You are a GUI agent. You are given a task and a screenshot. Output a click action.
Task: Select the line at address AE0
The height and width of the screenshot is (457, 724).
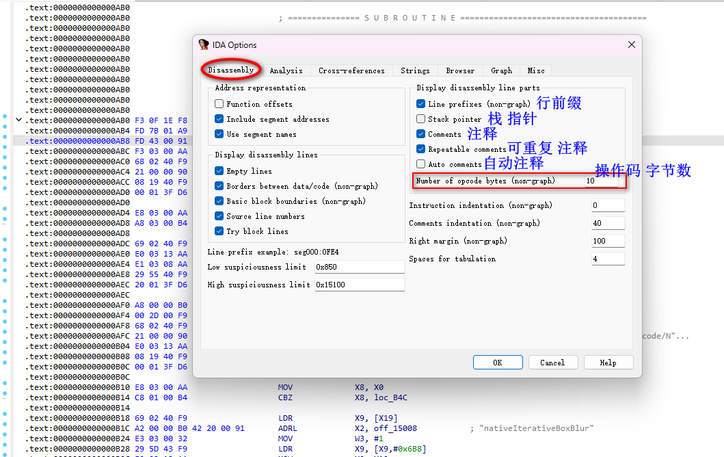coord(106,254)
